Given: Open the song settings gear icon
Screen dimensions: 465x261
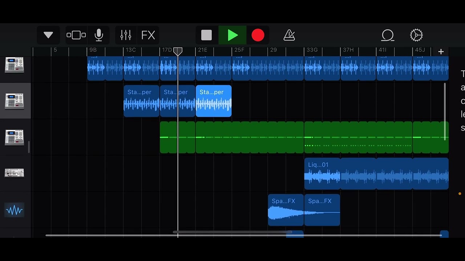Looking at the screenshot, I should (x=416, y=35).
